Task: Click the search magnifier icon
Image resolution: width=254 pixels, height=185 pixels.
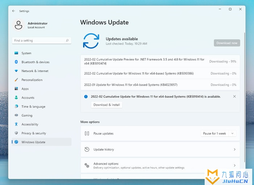Action: tap(67, 41)
